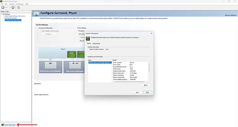Click the Save button in System Information
This screenshot has width=238, height=127.
tap(137, 92)
